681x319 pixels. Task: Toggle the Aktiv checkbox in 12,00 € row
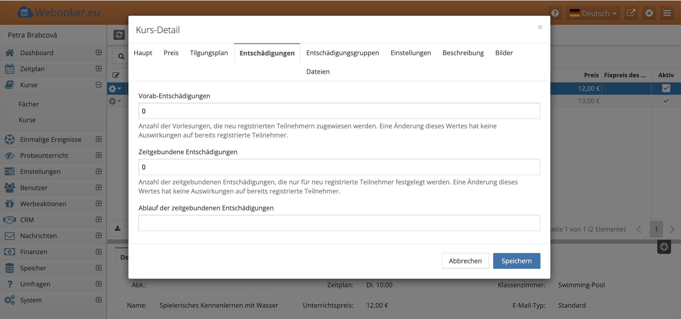pos(666,88)
